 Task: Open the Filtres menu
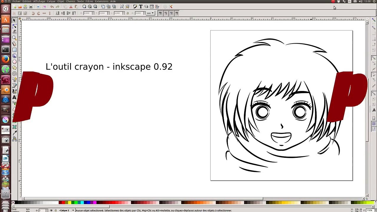pos(89,1)
